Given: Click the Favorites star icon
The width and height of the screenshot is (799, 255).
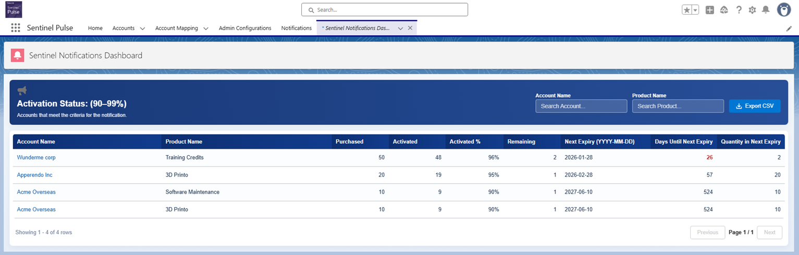Looking at the screenshot, I should click(x=687, y=10).
